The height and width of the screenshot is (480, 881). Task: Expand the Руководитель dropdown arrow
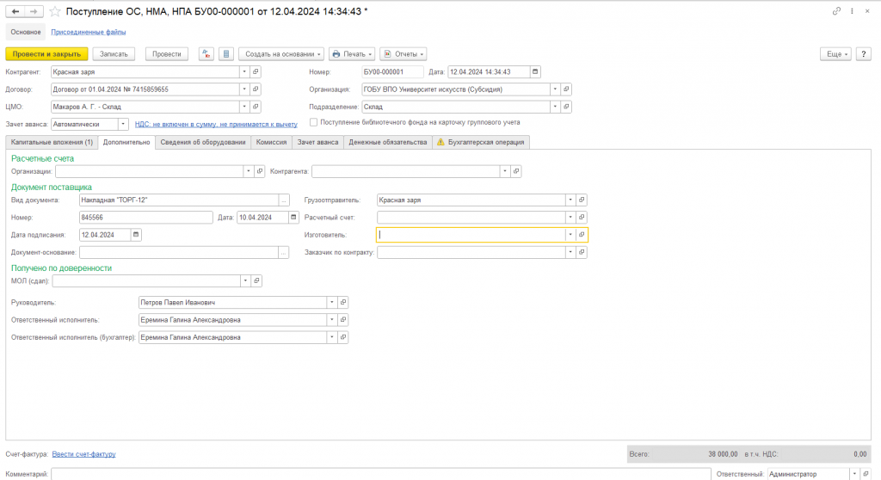[332, 303]
